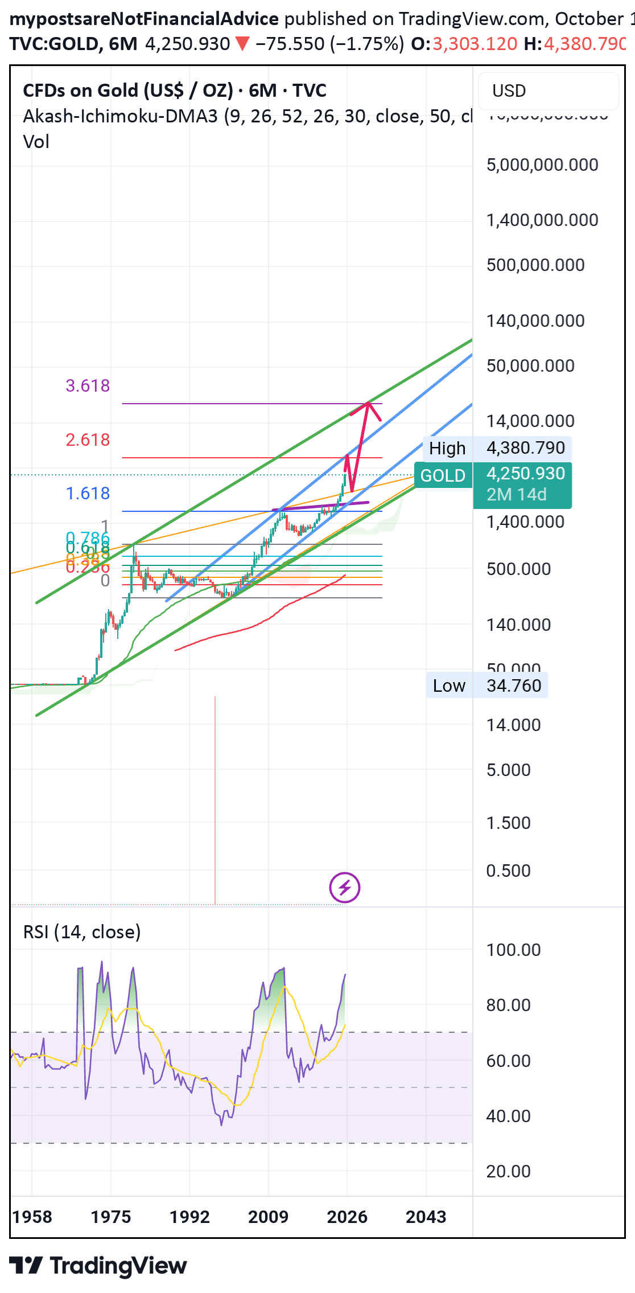The height and width of the screenshot is (1293, 635).
Task: Click the TradingView logo at bottom
Action: [98, 1266]
